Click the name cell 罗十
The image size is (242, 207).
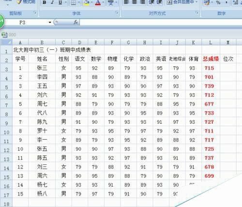coord(42,131)
